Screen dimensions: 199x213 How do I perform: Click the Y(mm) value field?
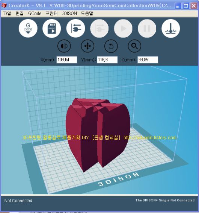(107, 60)
